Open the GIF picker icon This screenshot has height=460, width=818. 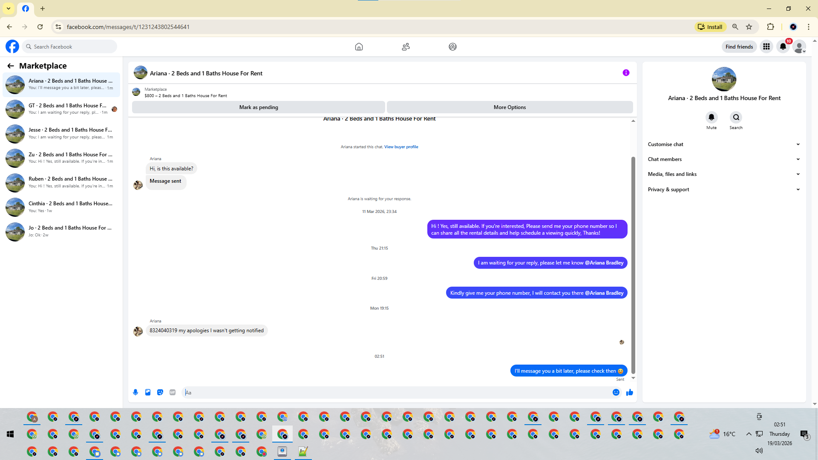173,392
